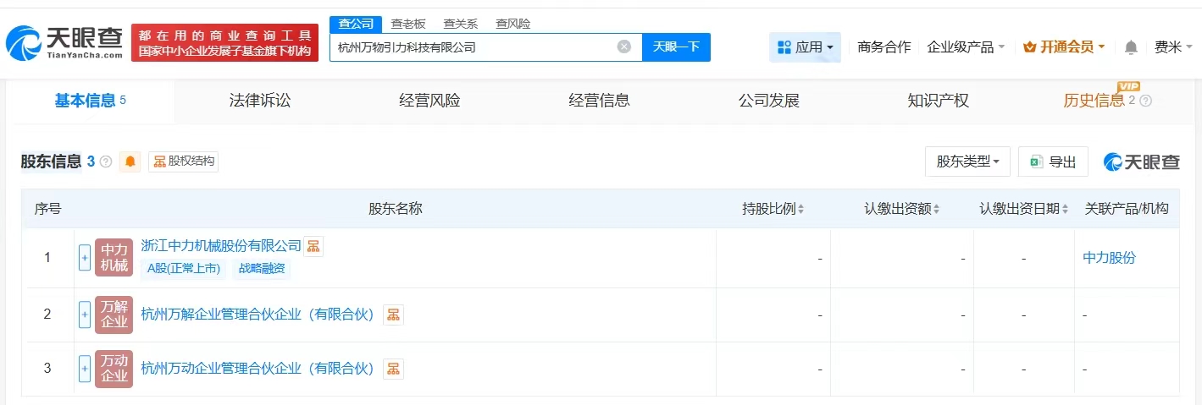Screen dimensions: 1202x405
Task: Open the 应用 dropdown menu
Action: [x=805, y=47]
